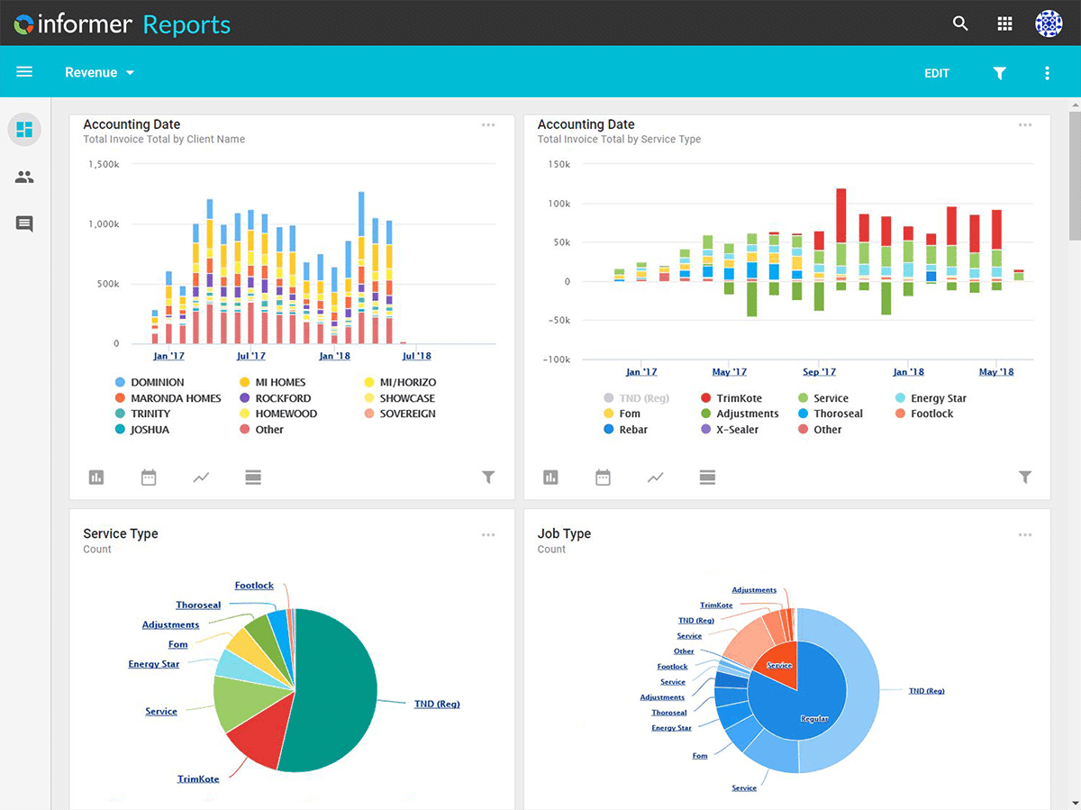Open the comments sidebar icon
The height and width of the screenshot is (810, 1081).
pyautogui.click(x=24, y=224)
